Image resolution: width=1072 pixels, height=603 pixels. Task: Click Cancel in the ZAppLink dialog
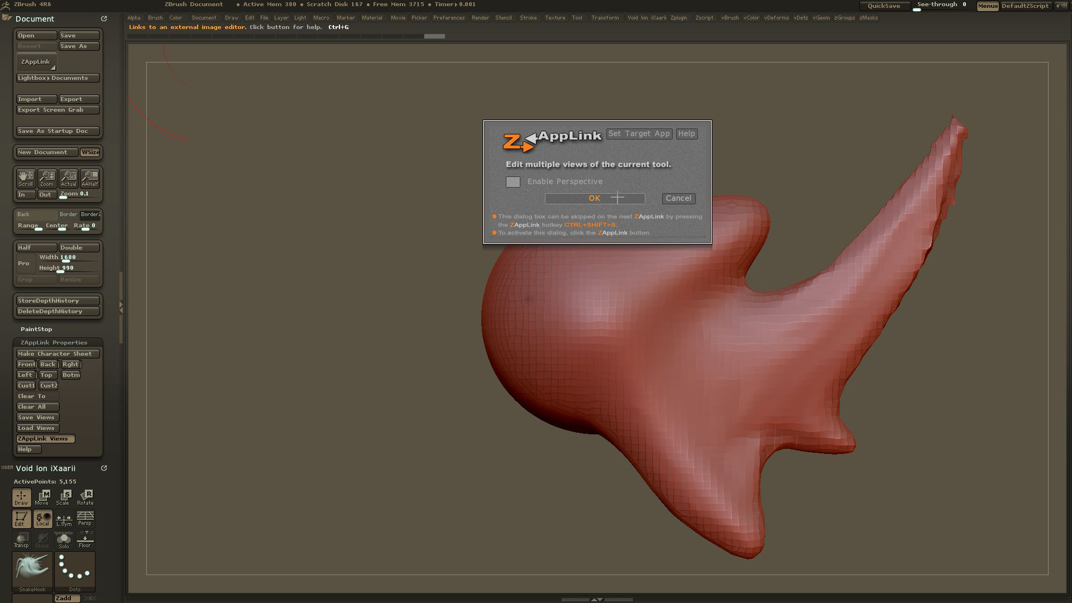tap(678, 199)
